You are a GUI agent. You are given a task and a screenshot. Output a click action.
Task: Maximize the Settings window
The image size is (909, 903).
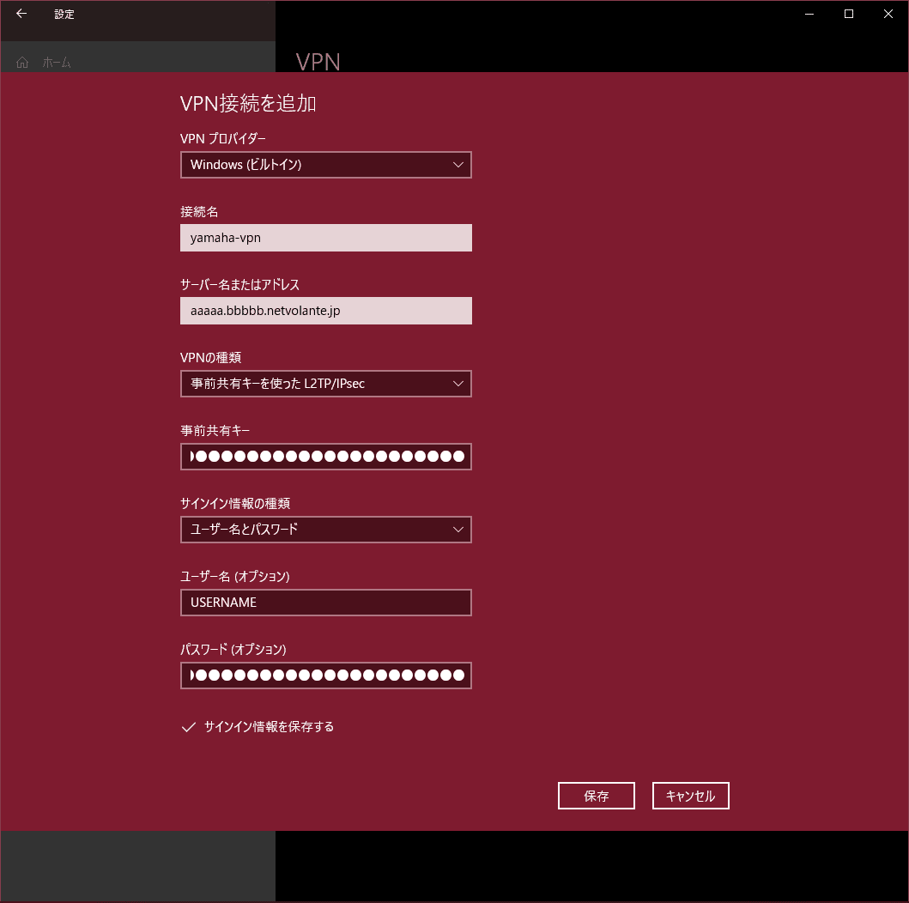point(849,14)
